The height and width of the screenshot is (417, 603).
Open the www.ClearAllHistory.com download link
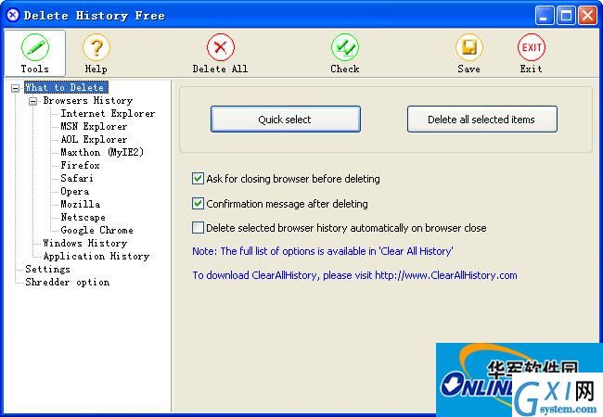click(445, 275)
